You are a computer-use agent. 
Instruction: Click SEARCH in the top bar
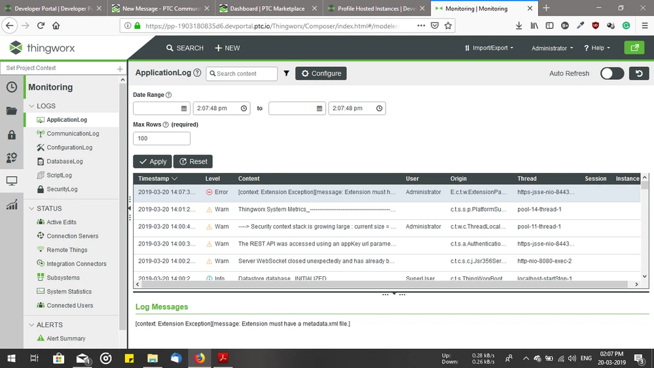tap(185, 48)
